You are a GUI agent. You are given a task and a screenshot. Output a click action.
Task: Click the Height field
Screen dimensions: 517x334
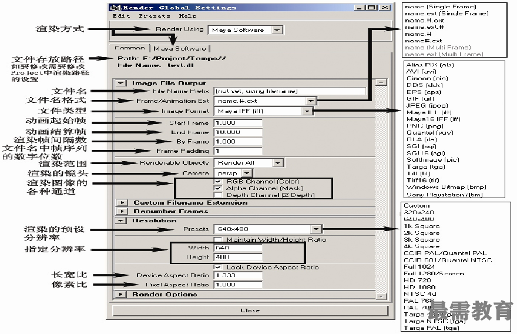(238, 257)
